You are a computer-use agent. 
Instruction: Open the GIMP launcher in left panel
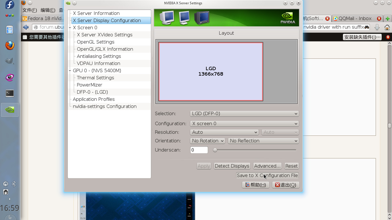10,61
